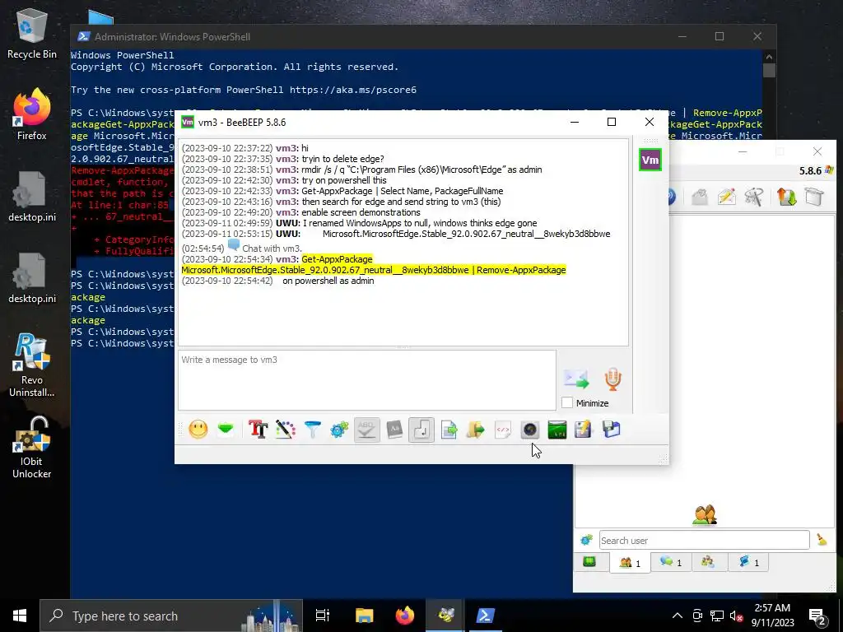Viewport: 843px width, 632px height.
Task: Toggle the enter-key-sends-message button
Action: 421,430
